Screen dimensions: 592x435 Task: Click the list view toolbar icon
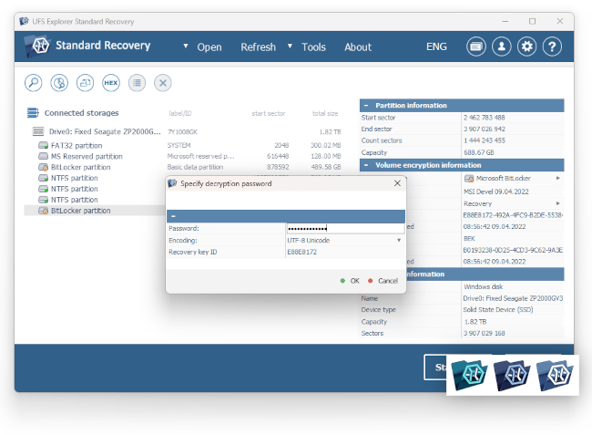point(137,82)
